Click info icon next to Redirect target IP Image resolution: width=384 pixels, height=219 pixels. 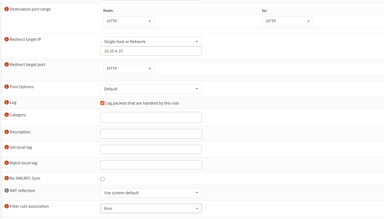(7, 39)
